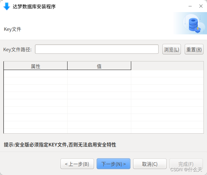
Task: Go back with 上一步(B) button
Action: click(77, 164)
